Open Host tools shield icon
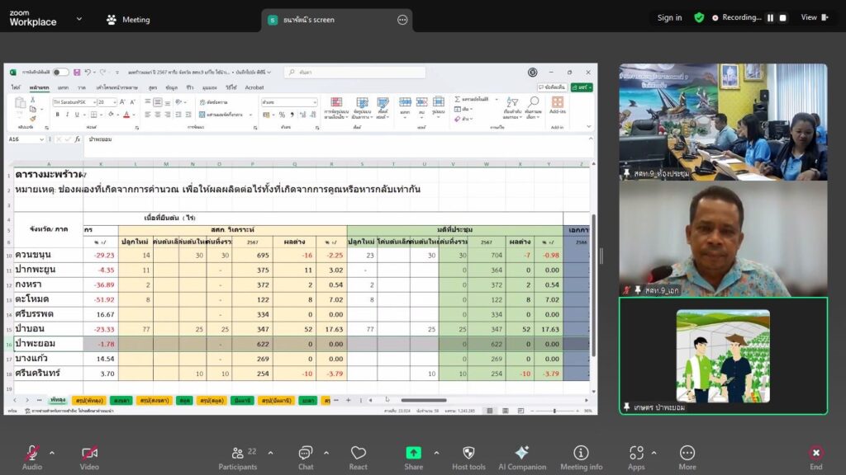 tap(468, 454)
